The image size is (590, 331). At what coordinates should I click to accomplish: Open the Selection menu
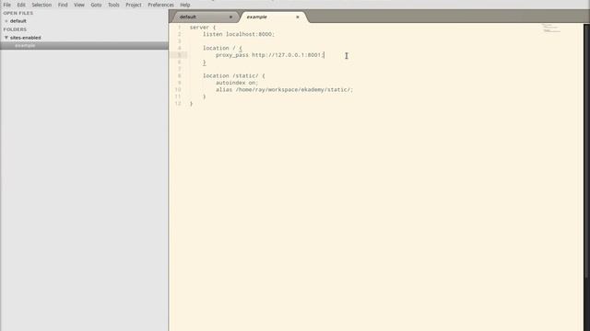click(41, 5)
